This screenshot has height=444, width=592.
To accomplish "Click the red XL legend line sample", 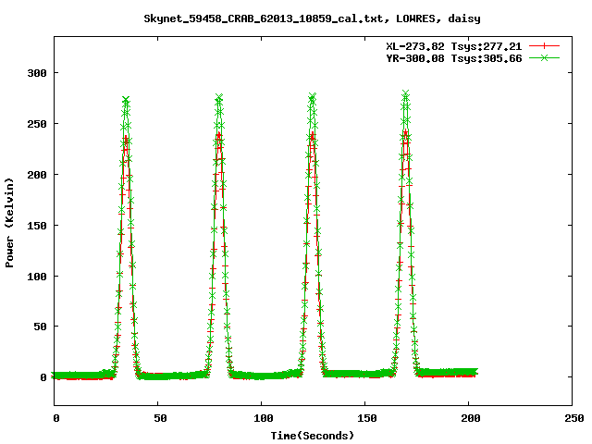I will tap(544, 46).
